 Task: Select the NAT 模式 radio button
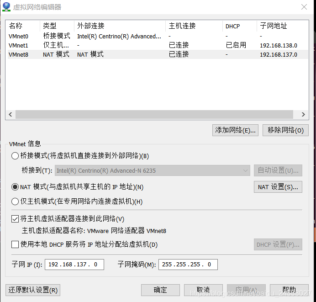pos(15,187)
